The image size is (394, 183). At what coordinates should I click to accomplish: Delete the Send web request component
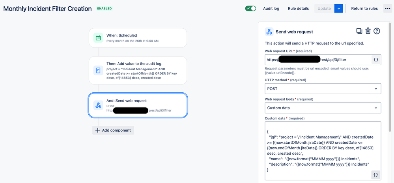[x=368, y=31]
